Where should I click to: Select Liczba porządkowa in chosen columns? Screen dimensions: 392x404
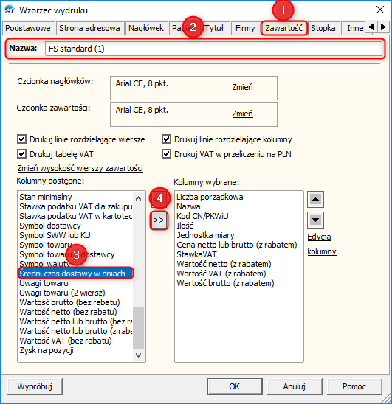point(210,197)
